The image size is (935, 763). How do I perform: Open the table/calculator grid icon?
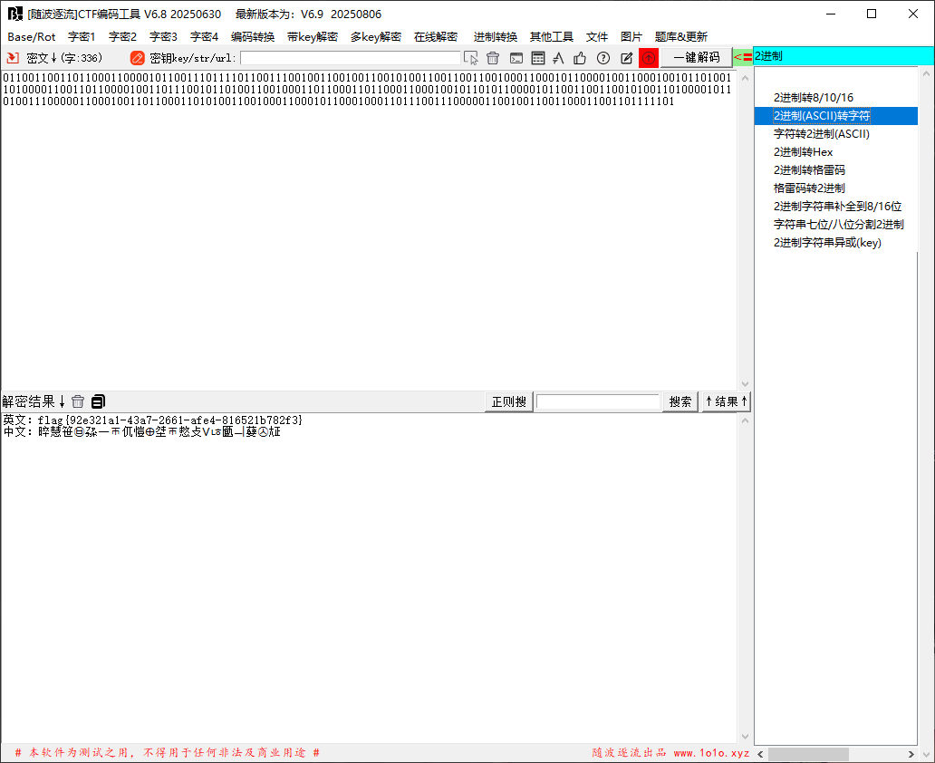(538, 58)
